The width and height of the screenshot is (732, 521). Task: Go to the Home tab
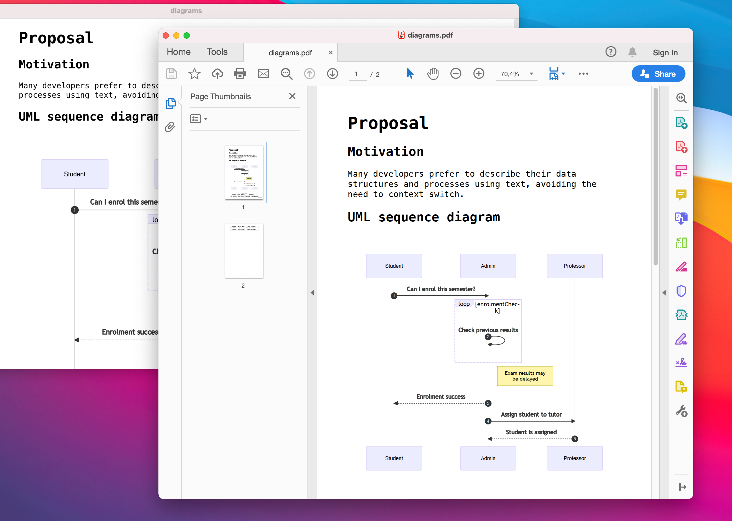pos(179,52)
